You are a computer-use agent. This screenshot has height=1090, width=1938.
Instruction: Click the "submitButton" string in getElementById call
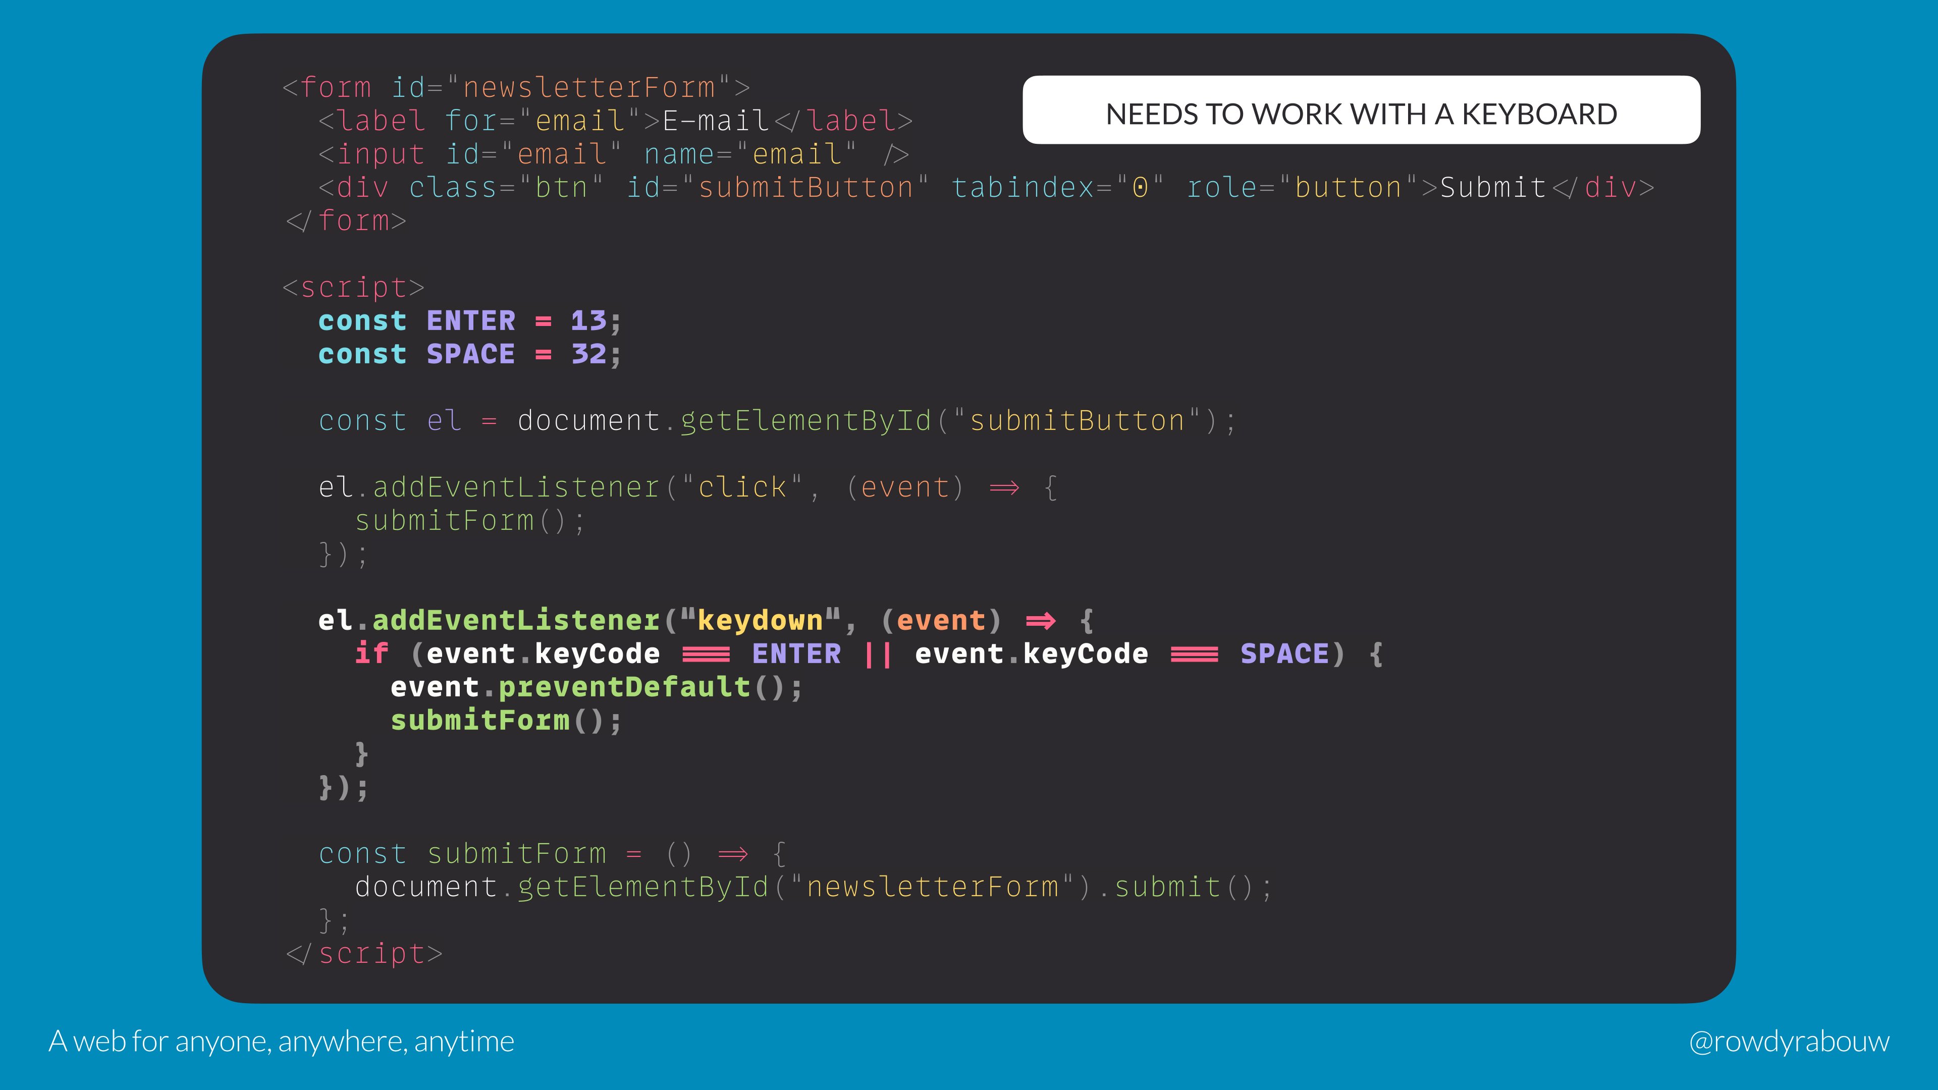[x=1078, y=421]
